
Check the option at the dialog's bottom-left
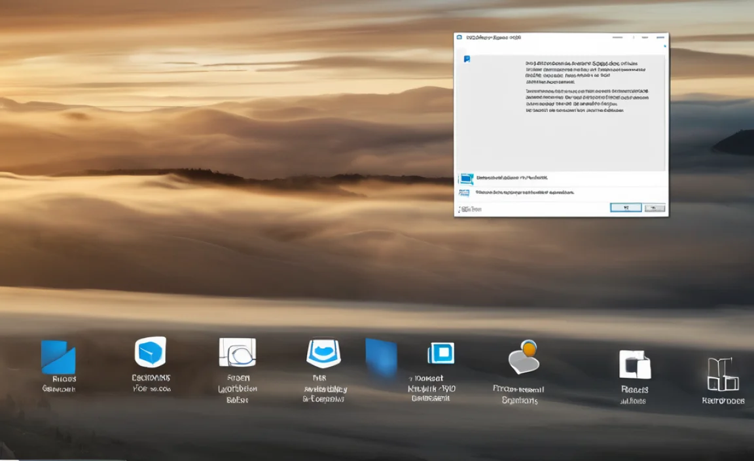460,208
